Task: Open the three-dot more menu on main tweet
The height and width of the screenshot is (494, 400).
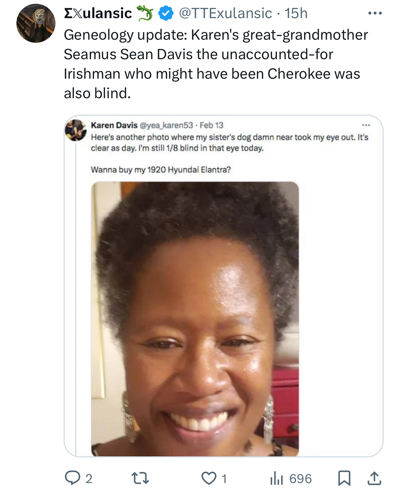Action: click(375, 13)
